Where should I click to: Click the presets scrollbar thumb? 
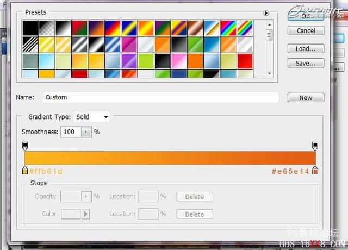point(270,35)
